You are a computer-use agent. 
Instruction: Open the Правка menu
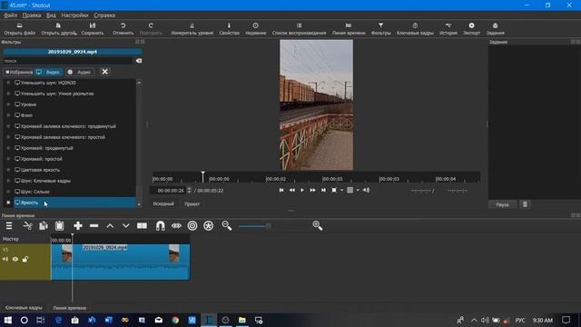[x=32, y=15]
